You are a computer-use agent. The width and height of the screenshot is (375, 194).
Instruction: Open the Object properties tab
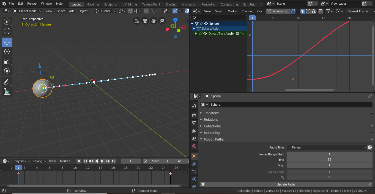194,156
